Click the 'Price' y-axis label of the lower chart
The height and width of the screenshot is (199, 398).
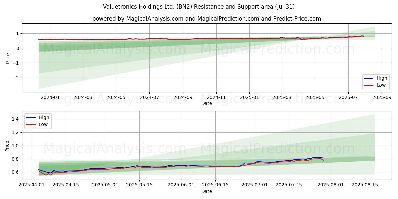pyautogui.click(x=8, y=146)
